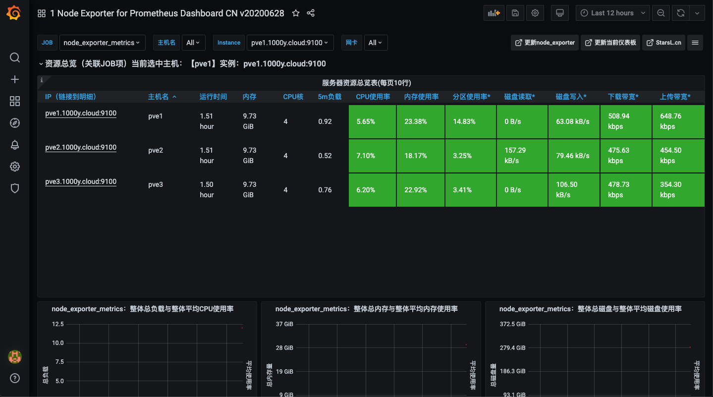Viewport: 713px width, 397px height.
Task: Open the 网卡 All dropdown
Action: tap(376, 43)
